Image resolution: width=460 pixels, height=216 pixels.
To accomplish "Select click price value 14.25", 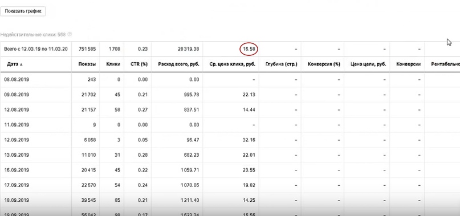I will pyautogui.click(x=249, y=201).
